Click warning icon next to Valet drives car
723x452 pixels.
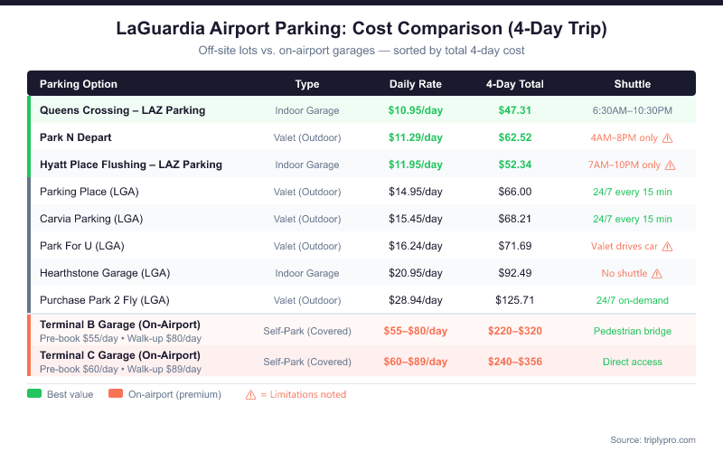(x=666, y=246)
